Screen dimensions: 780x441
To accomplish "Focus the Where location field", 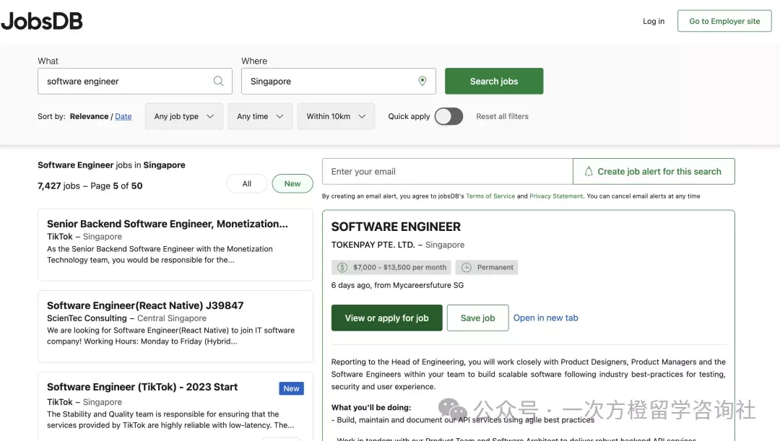I will tap(338, 81).
